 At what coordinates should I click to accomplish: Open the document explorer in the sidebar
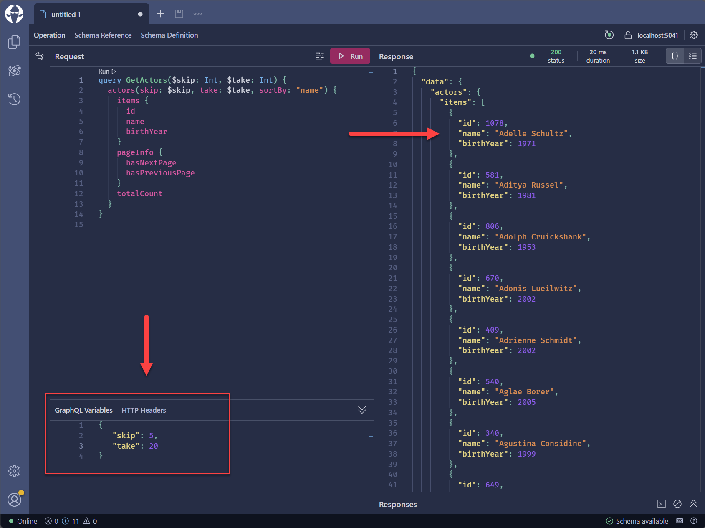coord(15,42)
